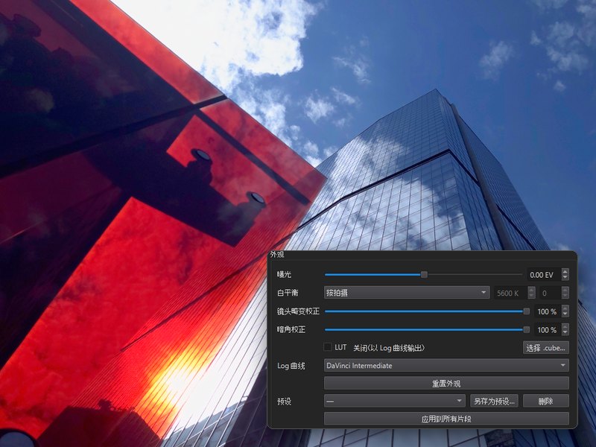Open the 预设 preset dropdown
Viewport: 596px width, 447px height.
395,401
